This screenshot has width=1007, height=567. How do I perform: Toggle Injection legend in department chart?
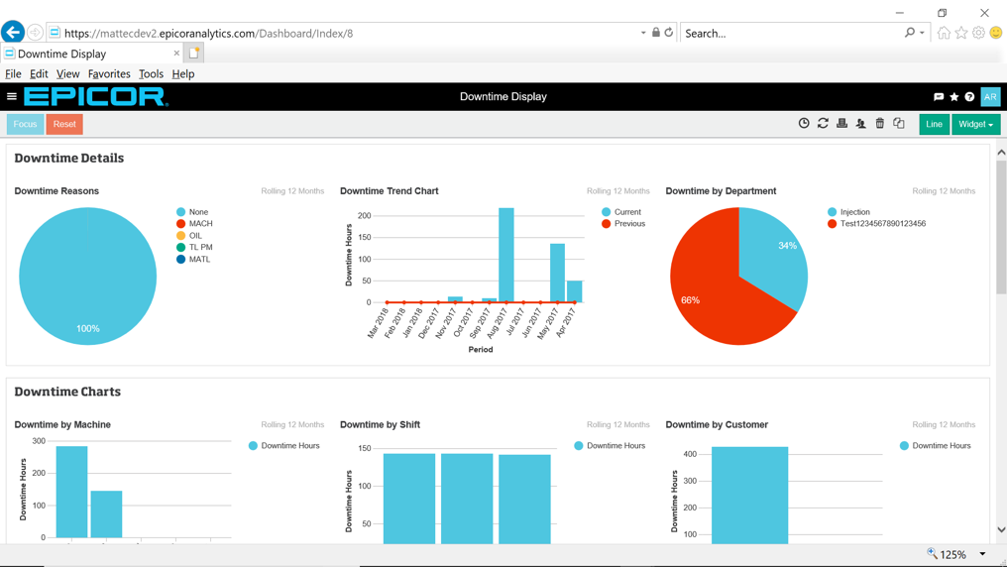849,212
